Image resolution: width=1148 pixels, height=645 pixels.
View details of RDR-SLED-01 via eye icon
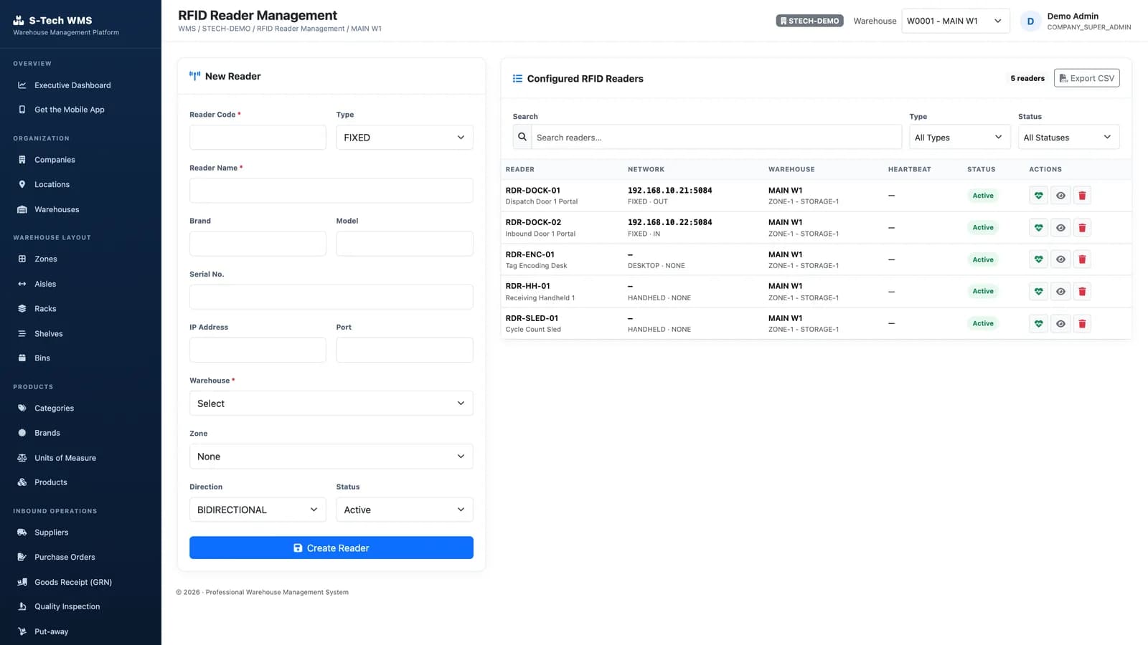point(1060,324)
